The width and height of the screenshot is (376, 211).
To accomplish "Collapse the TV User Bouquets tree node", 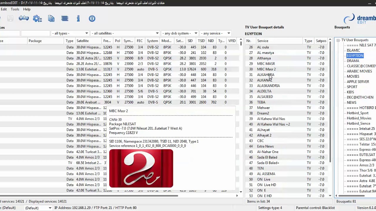I will coord(338,40).
